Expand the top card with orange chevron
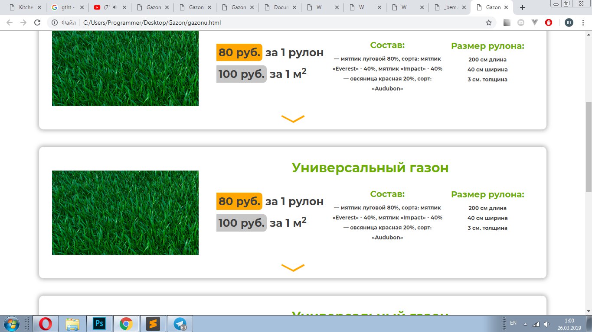Viewport: 592px width, 332px height. pos(293,119)
